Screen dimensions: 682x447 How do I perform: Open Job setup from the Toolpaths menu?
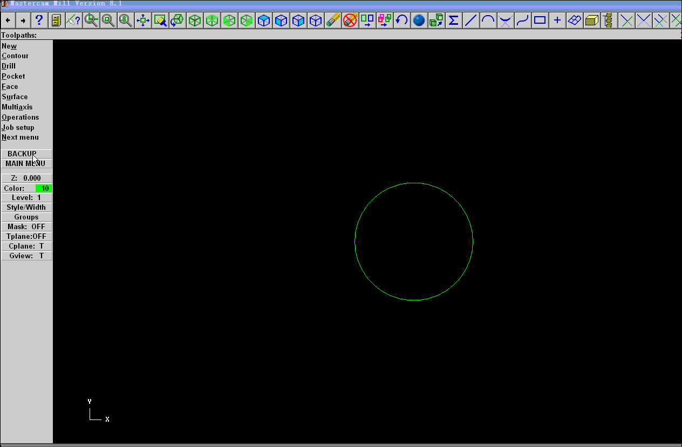pyautogui.click(x=18, y=128)
